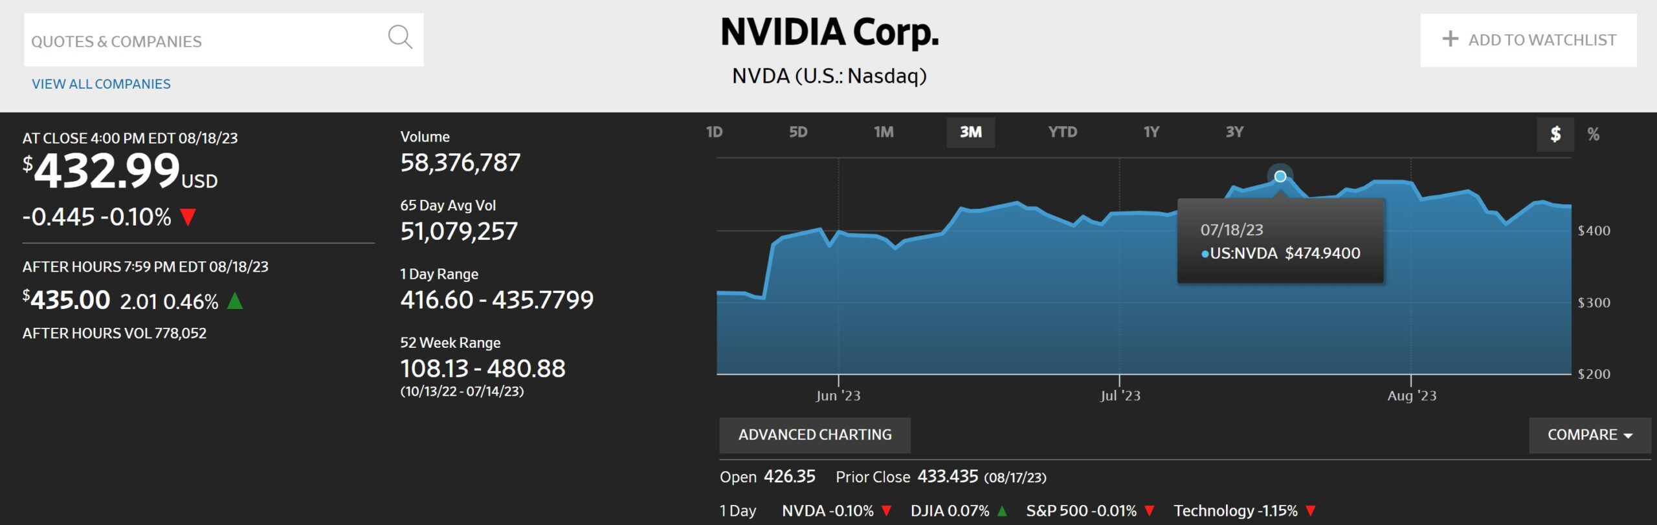Expand the Compare dropdown
Viewport: 1657px width, 525px height.
tap(1589, 435)
